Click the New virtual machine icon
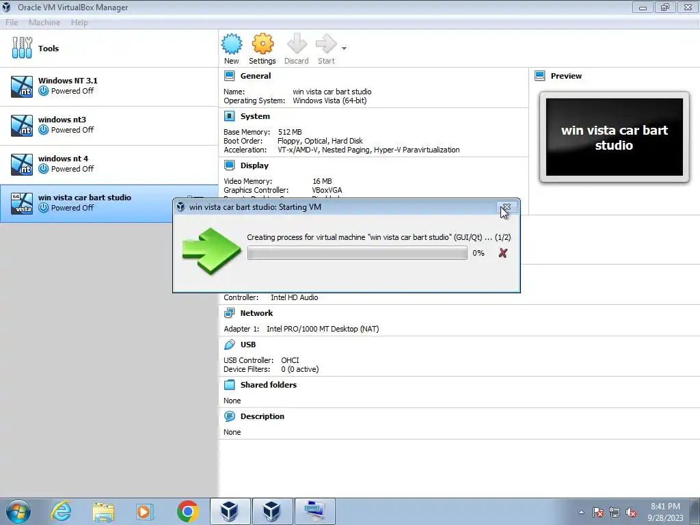 232,44
